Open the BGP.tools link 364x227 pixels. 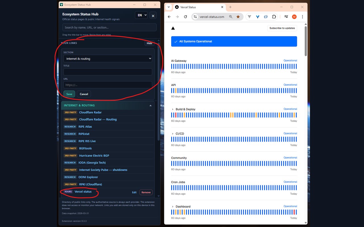85,148
